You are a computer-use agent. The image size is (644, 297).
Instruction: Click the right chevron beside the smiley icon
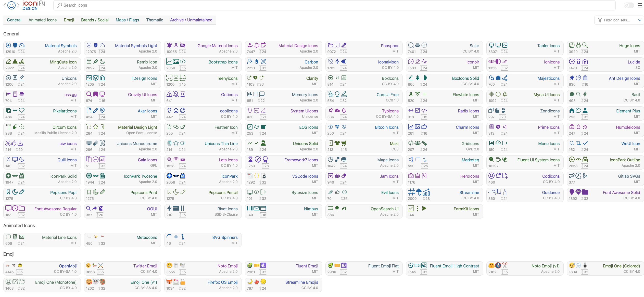pyautogui.click(x=18, y=5)
